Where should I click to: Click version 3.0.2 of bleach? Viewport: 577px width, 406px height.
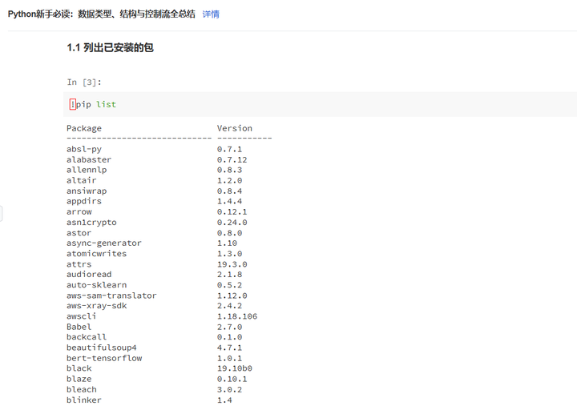click(x=229, y=389)
